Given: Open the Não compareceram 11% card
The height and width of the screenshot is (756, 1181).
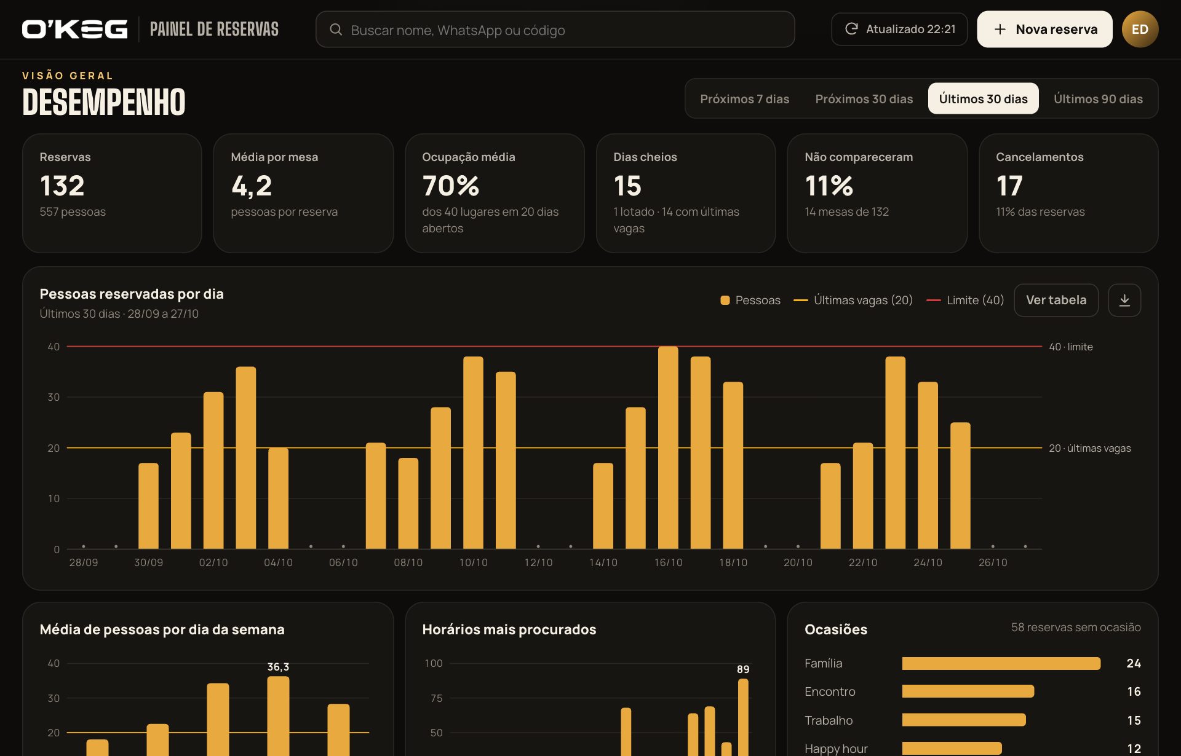Looking at the screenshot, I should pyautogui.click(x=877, y=193).
